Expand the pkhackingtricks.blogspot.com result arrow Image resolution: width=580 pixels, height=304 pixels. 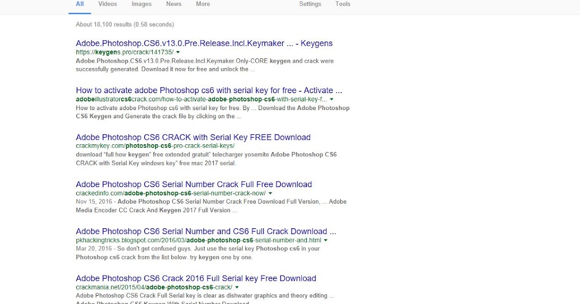(325, 240)
